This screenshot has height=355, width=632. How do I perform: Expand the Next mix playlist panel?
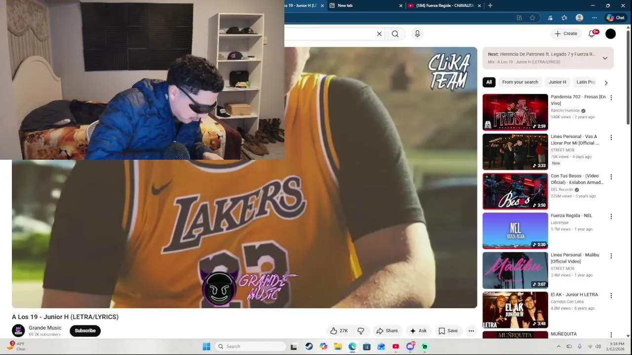(x=605, y=58)
